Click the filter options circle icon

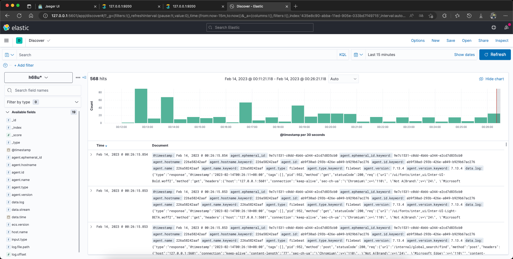pyautogui.click(x=5, y=65)
